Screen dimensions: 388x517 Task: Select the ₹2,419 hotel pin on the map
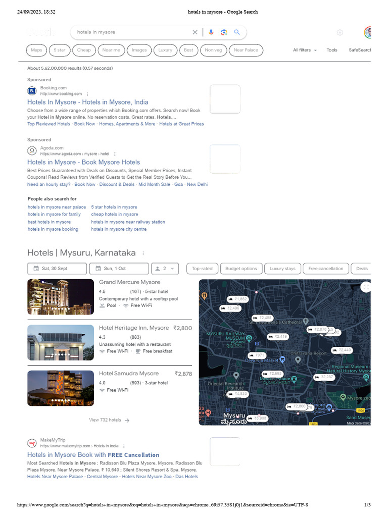(x=278, y=337)
